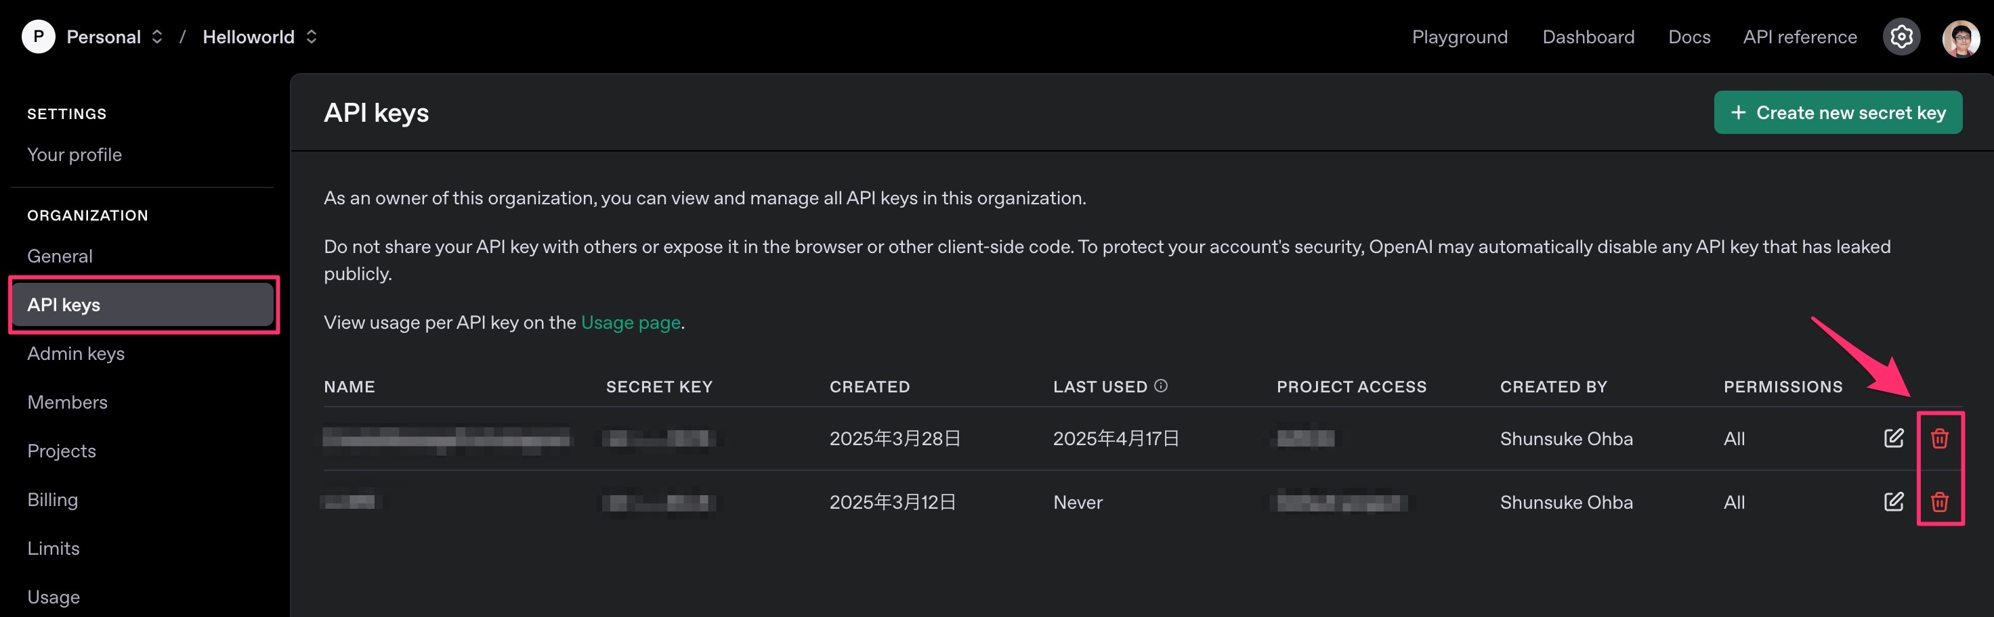Click the CREATED column header

869,386
